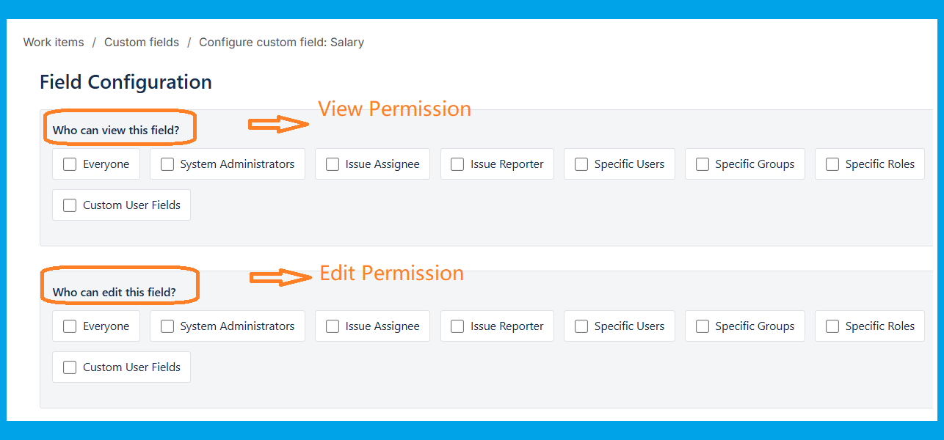Go to Work items breadcrumb
This screenshot has height=440, width=944.
54,43
